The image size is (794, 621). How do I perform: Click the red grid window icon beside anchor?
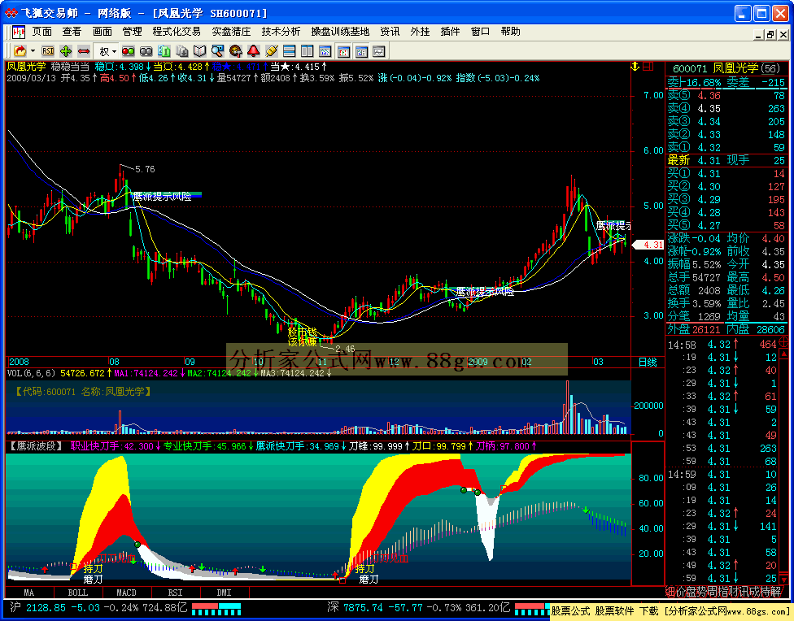pyautogui.click(x=648, y=67)
